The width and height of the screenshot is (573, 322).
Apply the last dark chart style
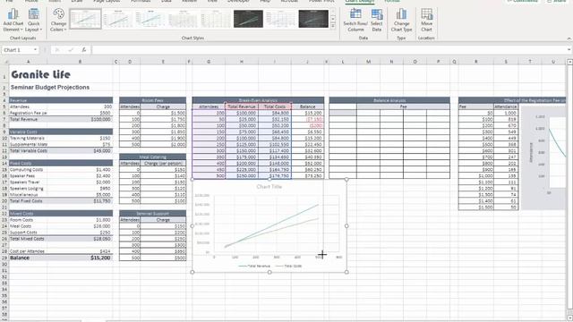313,19
